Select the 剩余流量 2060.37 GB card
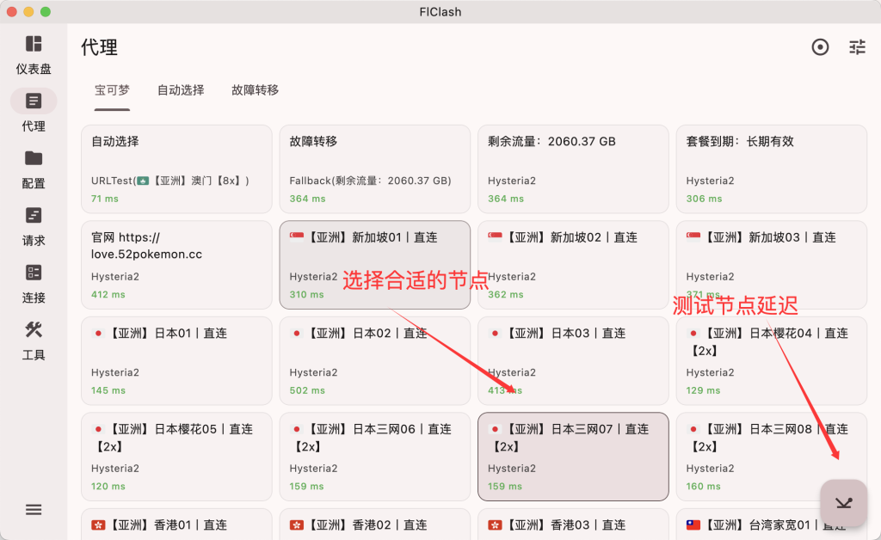Screen dimensions: 881x540 click(573, 169)
